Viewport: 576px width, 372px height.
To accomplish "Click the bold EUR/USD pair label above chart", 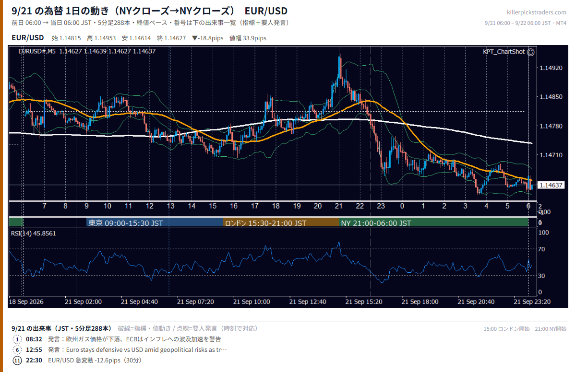I will click(28, 38).
